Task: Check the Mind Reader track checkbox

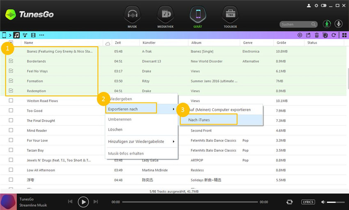Action: (x=11, y=130)
